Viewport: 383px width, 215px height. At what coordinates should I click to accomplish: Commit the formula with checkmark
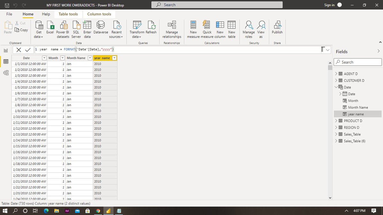(28, 50)
